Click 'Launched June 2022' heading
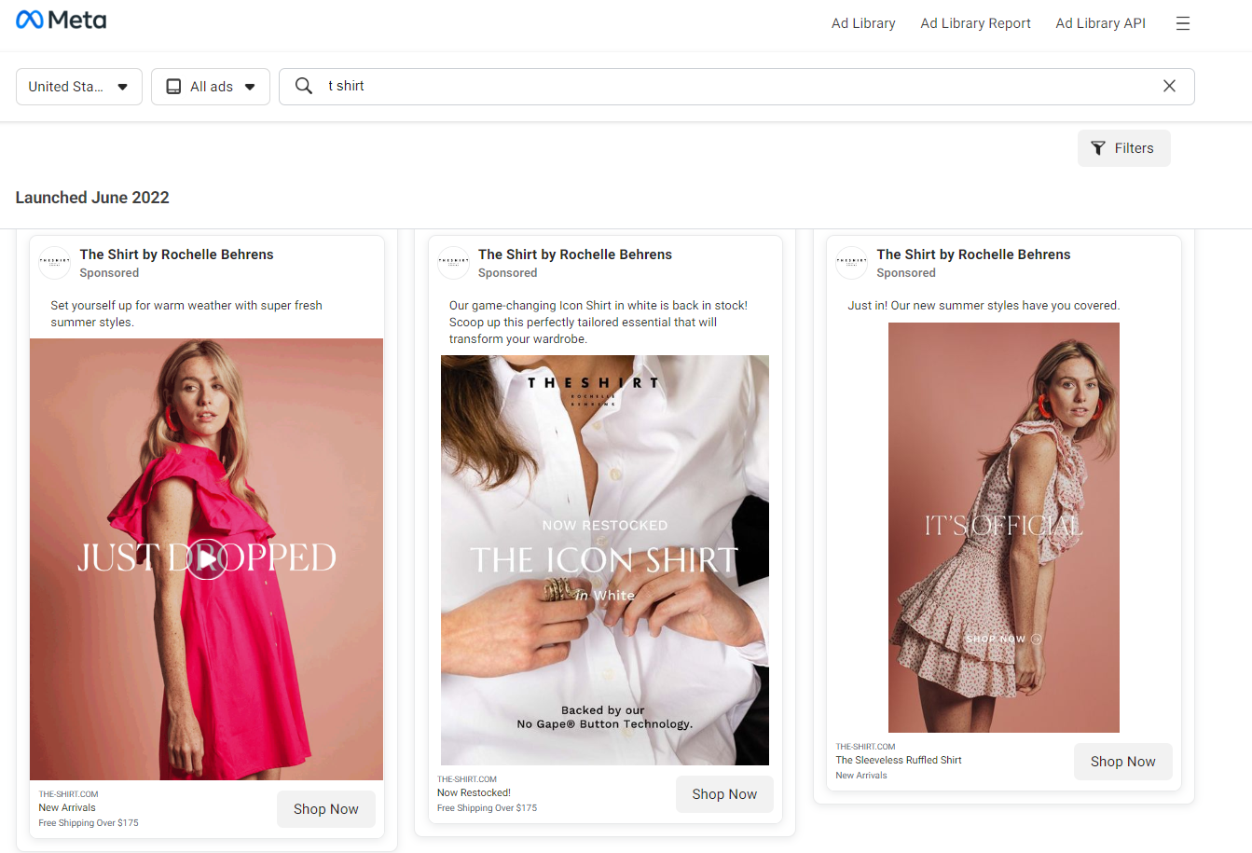The image size is (1252, 853). tap(92, 198)
